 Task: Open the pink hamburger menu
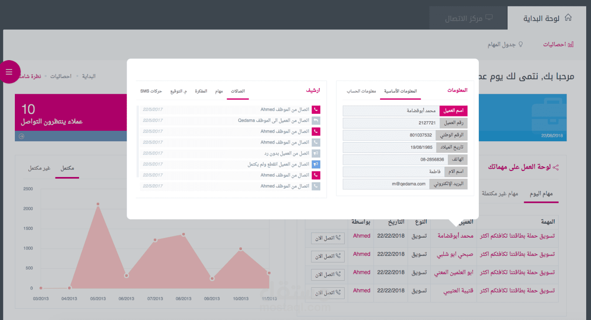[9, 71]
